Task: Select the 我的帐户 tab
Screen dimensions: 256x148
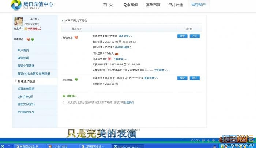Action: [x=198, y=5]
